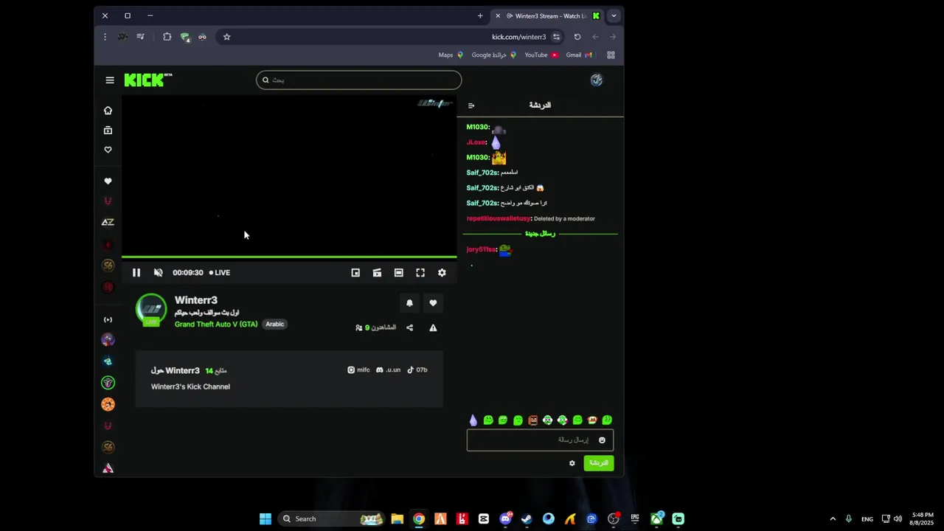Screen dimensions: 944x531
Task: Open Google Maps Arabic bookmark
Action: [x=494, y=55]
